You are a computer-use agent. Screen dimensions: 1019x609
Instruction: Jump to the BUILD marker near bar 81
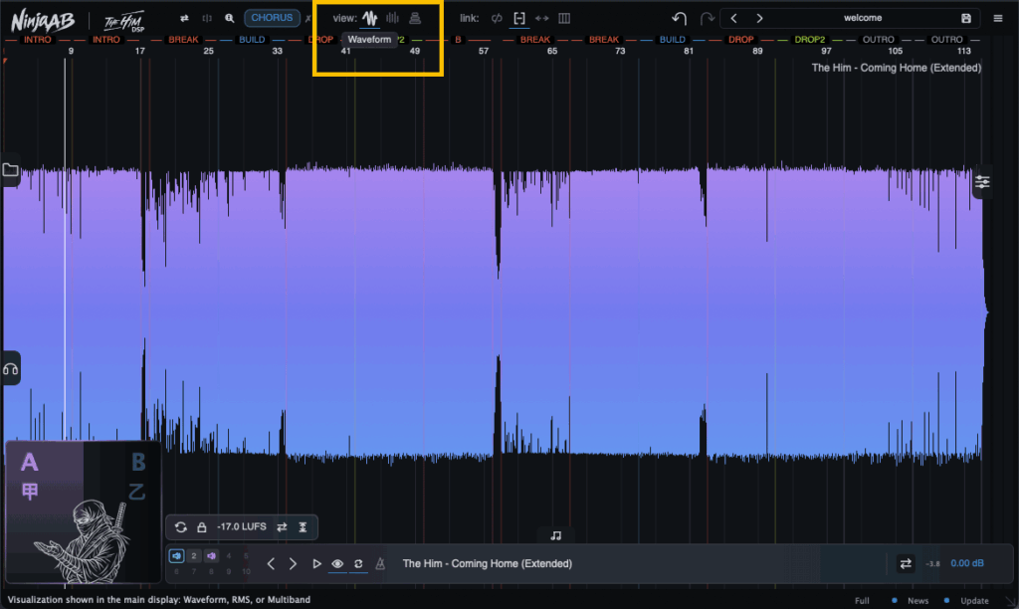[x=672, y=40]
